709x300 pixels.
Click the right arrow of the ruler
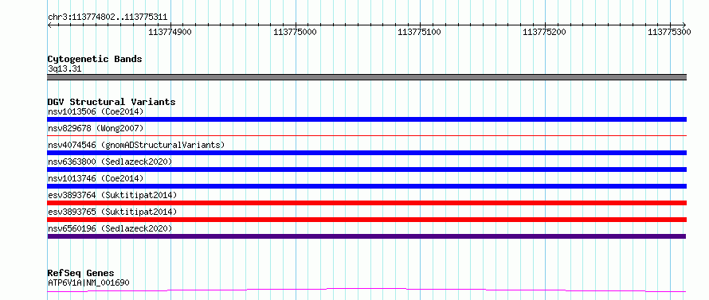pyautogui.click(x=684, y=25)
